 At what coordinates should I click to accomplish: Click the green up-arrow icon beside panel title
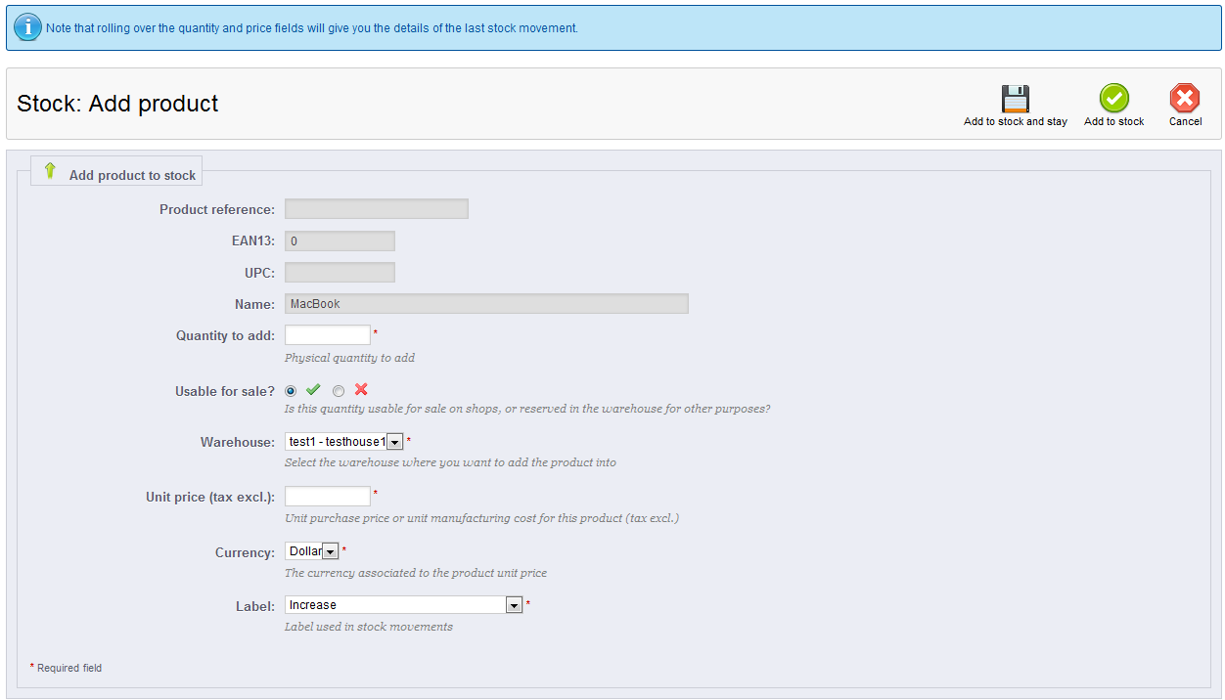click(50, 171)
